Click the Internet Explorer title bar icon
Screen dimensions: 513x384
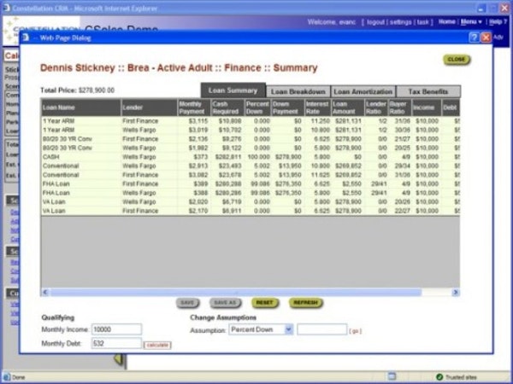coord(6,8)
